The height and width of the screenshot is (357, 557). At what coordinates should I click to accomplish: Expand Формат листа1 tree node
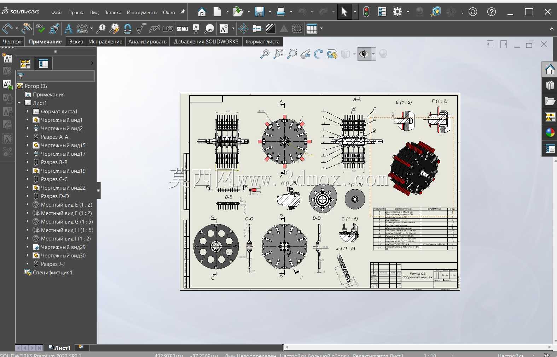pos(28,111)
